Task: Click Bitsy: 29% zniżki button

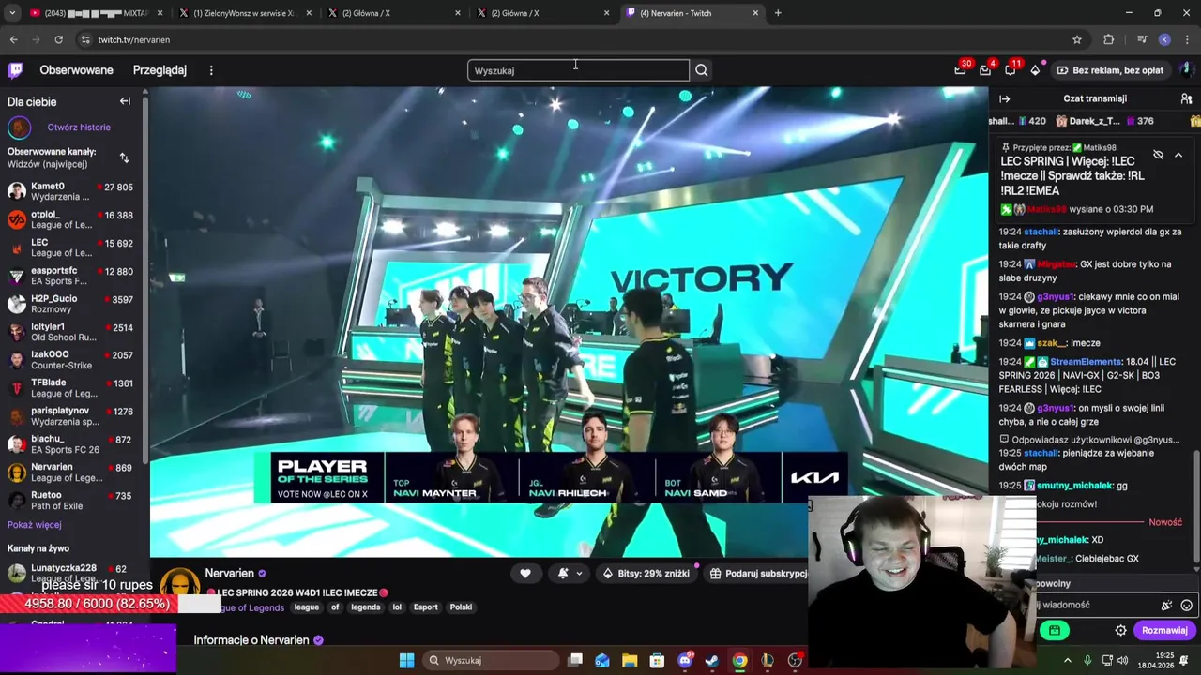Action: pyautogui.click(x=646, y=574)
